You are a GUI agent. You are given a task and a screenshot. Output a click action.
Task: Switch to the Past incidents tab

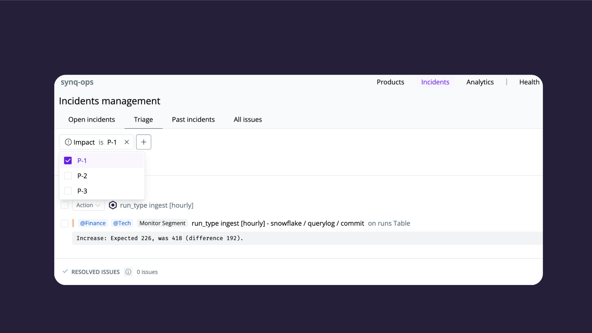pos(193,119)
